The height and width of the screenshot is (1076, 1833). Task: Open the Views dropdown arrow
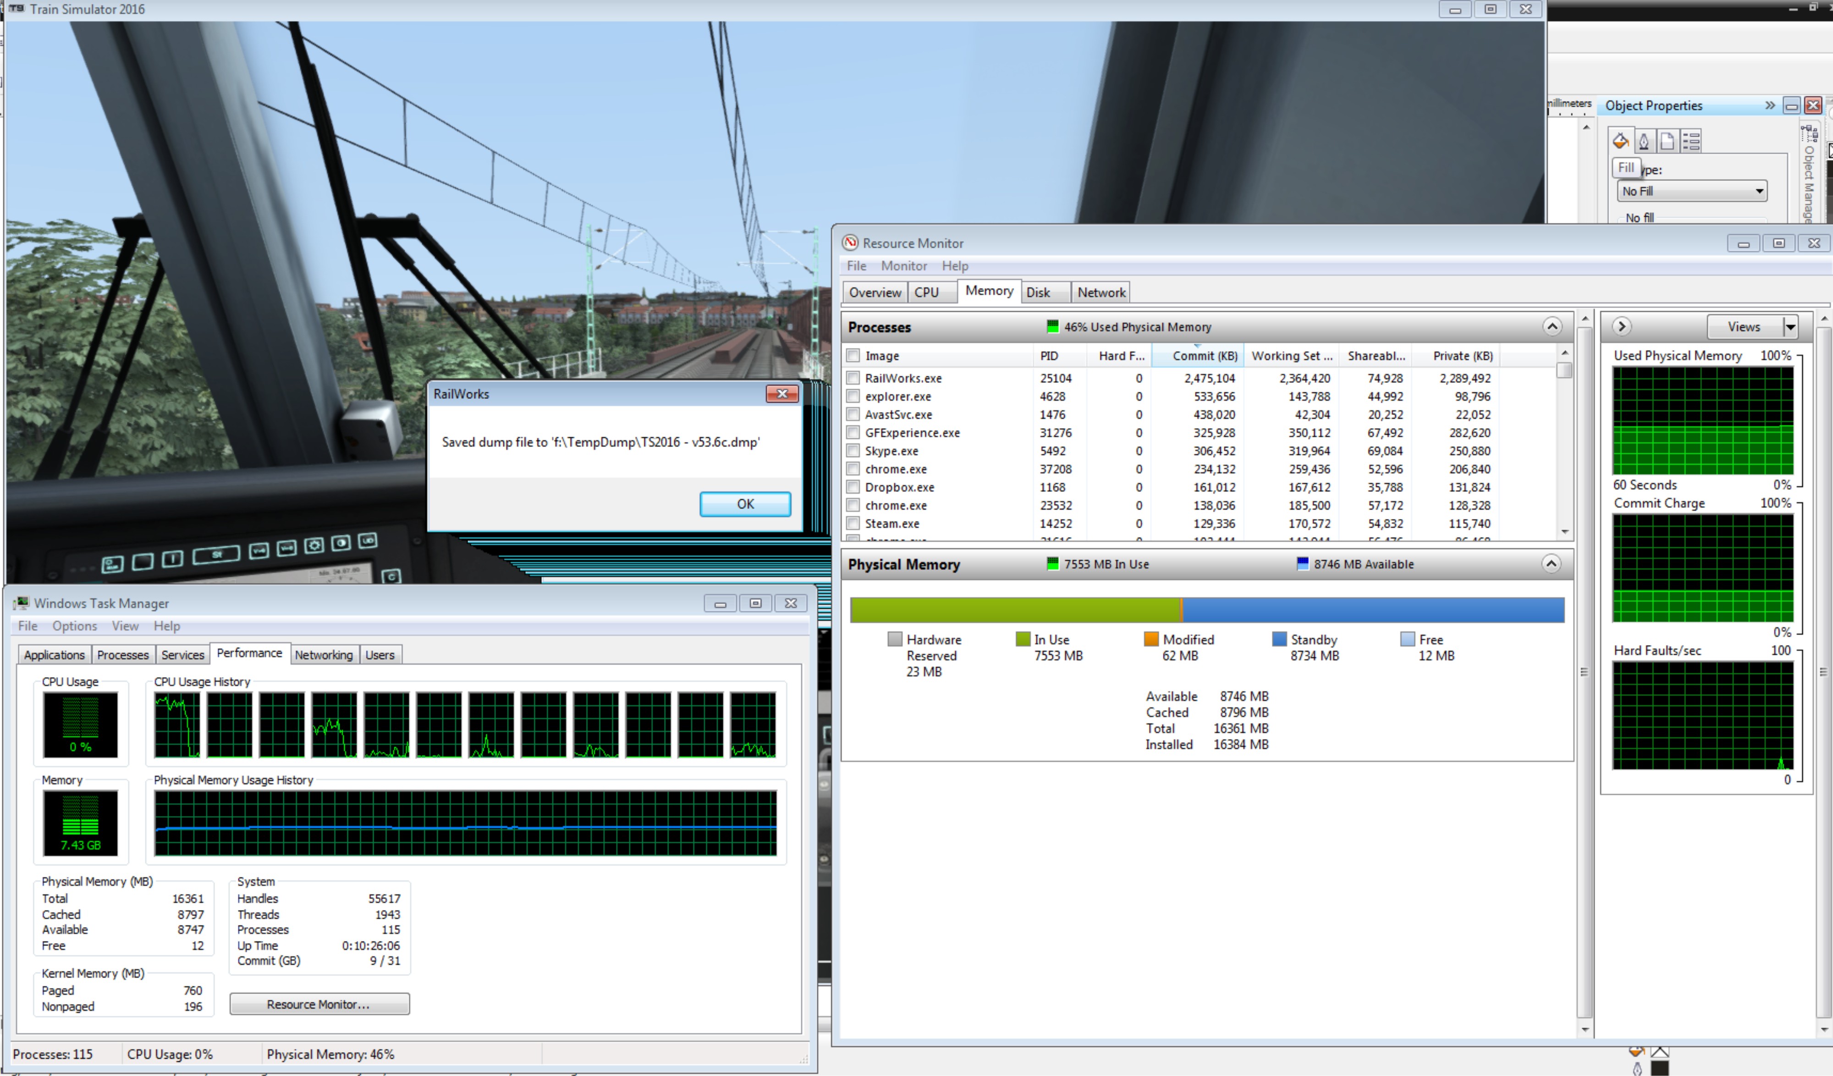(1790, 327)
